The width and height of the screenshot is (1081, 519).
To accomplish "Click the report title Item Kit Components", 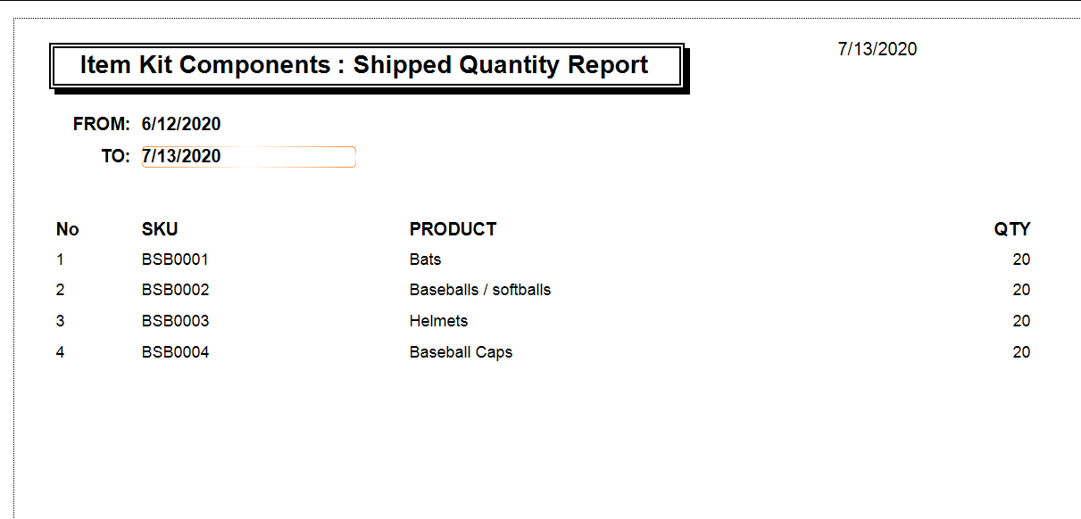I will 364,65.
